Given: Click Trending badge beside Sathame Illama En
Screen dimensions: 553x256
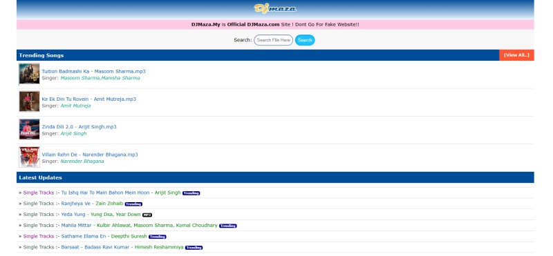Looking at the screenshot, I should pyautogui.click(x=158, y=237).
